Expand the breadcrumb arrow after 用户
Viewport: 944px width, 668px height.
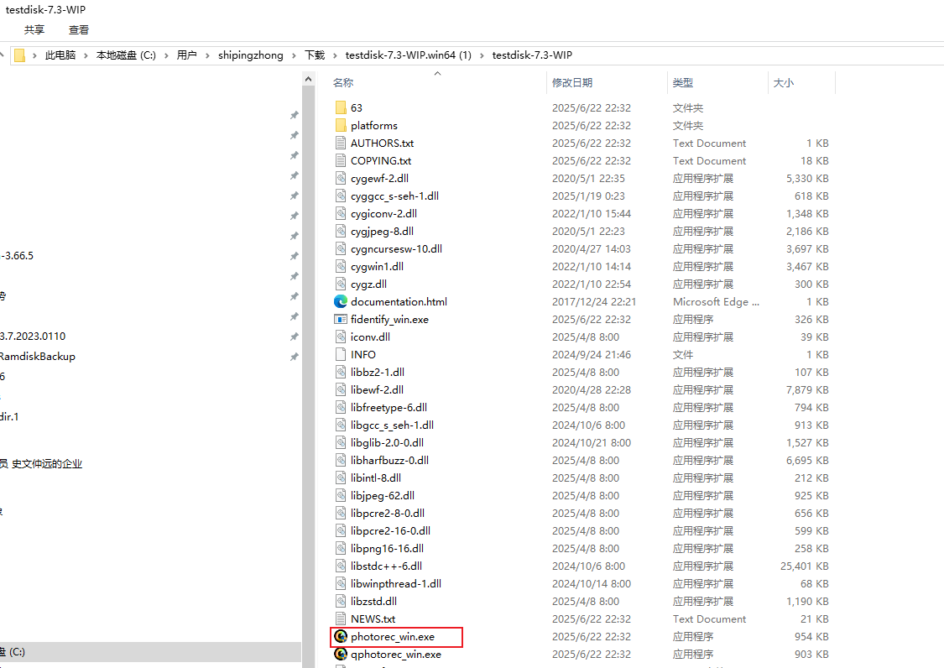[x=207, y=55]
